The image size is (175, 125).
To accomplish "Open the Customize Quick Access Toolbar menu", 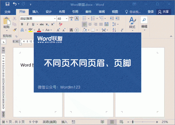I will (x=30, y=5).
